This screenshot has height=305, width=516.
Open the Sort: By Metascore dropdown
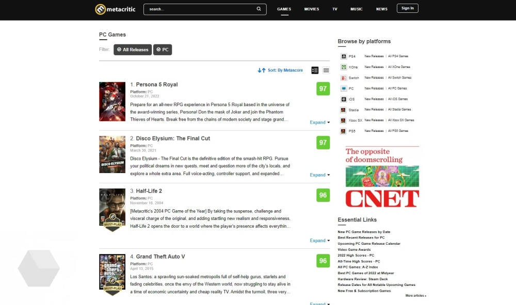pos(281,70)
